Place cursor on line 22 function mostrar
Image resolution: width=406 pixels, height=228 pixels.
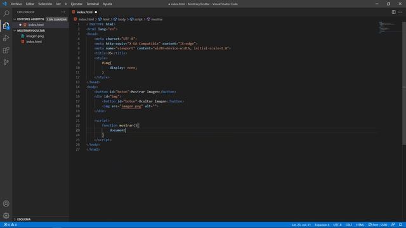(x=121, y=125)
